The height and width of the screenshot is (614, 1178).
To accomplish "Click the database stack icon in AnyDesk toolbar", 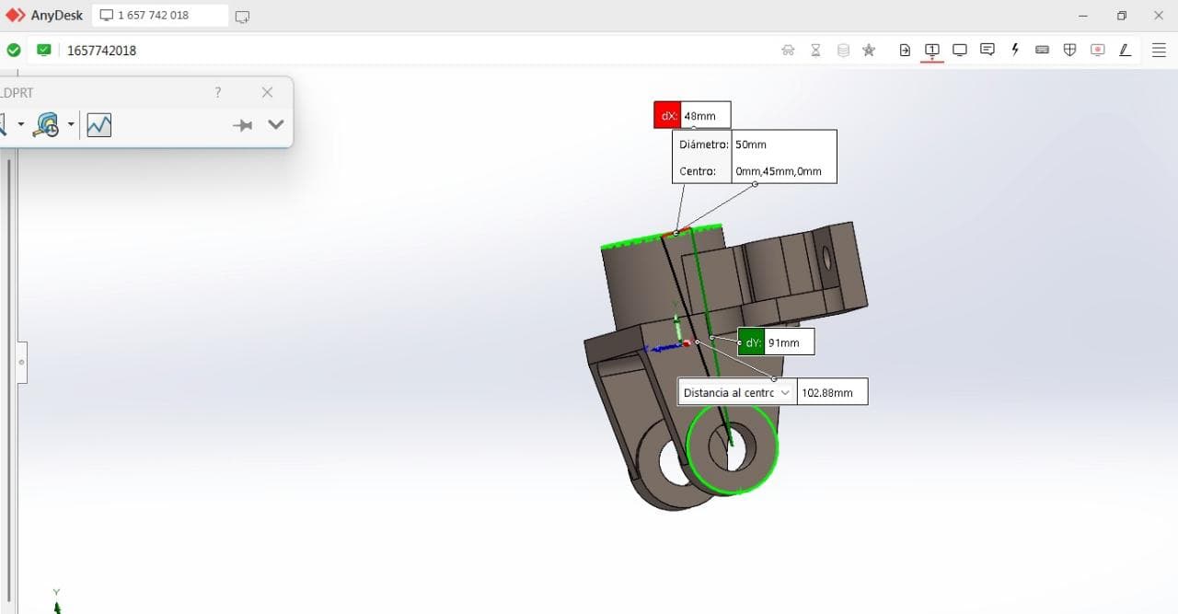I will pos(843,50).
